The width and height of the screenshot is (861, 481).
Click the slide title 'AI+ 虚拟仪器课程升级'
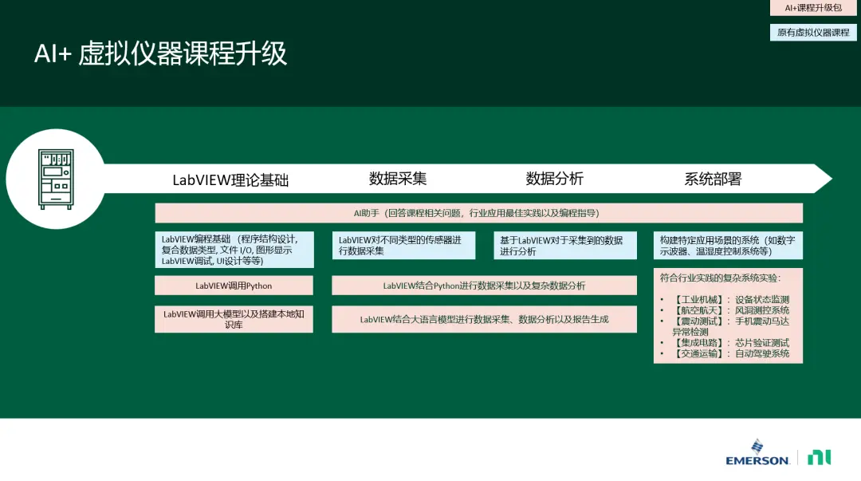[160, 54]
